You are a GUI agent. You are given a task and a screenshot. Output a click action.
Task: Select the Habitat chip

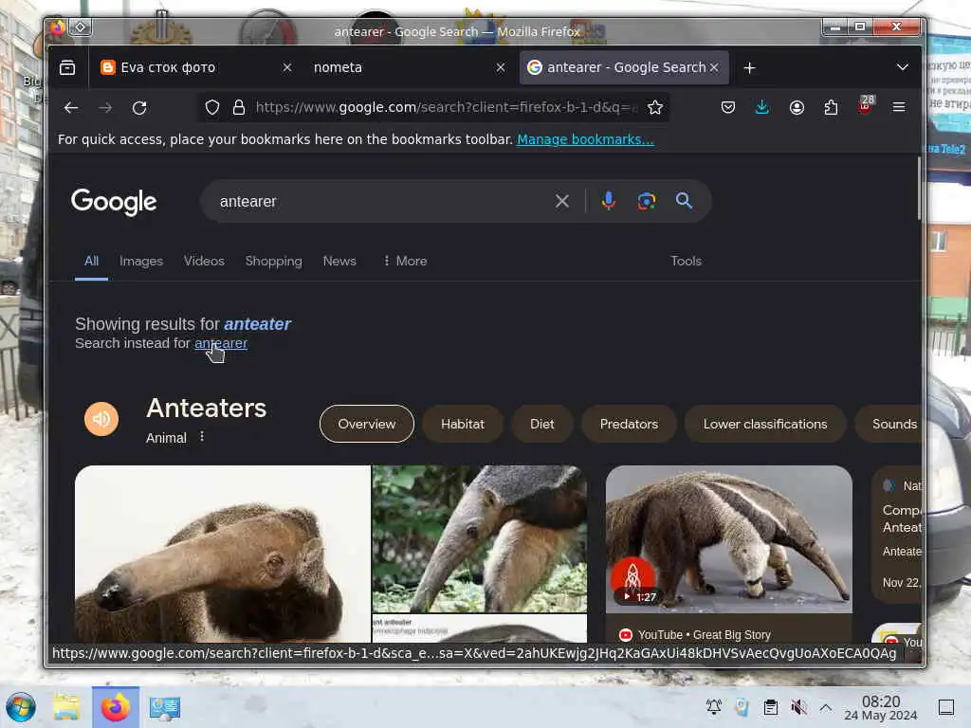[463, 424]
